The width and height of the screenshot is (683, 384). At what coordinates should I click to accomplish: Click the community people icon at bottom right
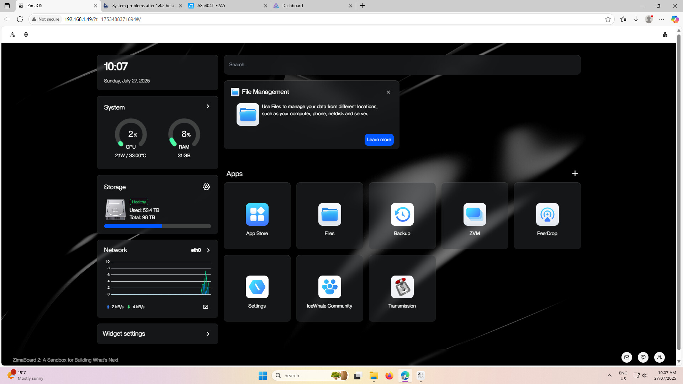click(660, 357)
